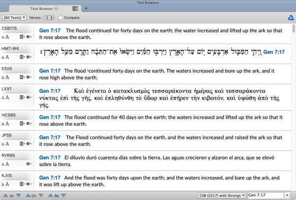Decrease text size for HMT-W4 row
The height and width of the screenshot is (200, 296).
click(x=2, y=57)
